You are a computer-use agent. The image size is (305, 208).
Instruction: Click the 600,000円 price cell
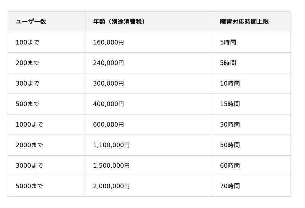point(108,124)
